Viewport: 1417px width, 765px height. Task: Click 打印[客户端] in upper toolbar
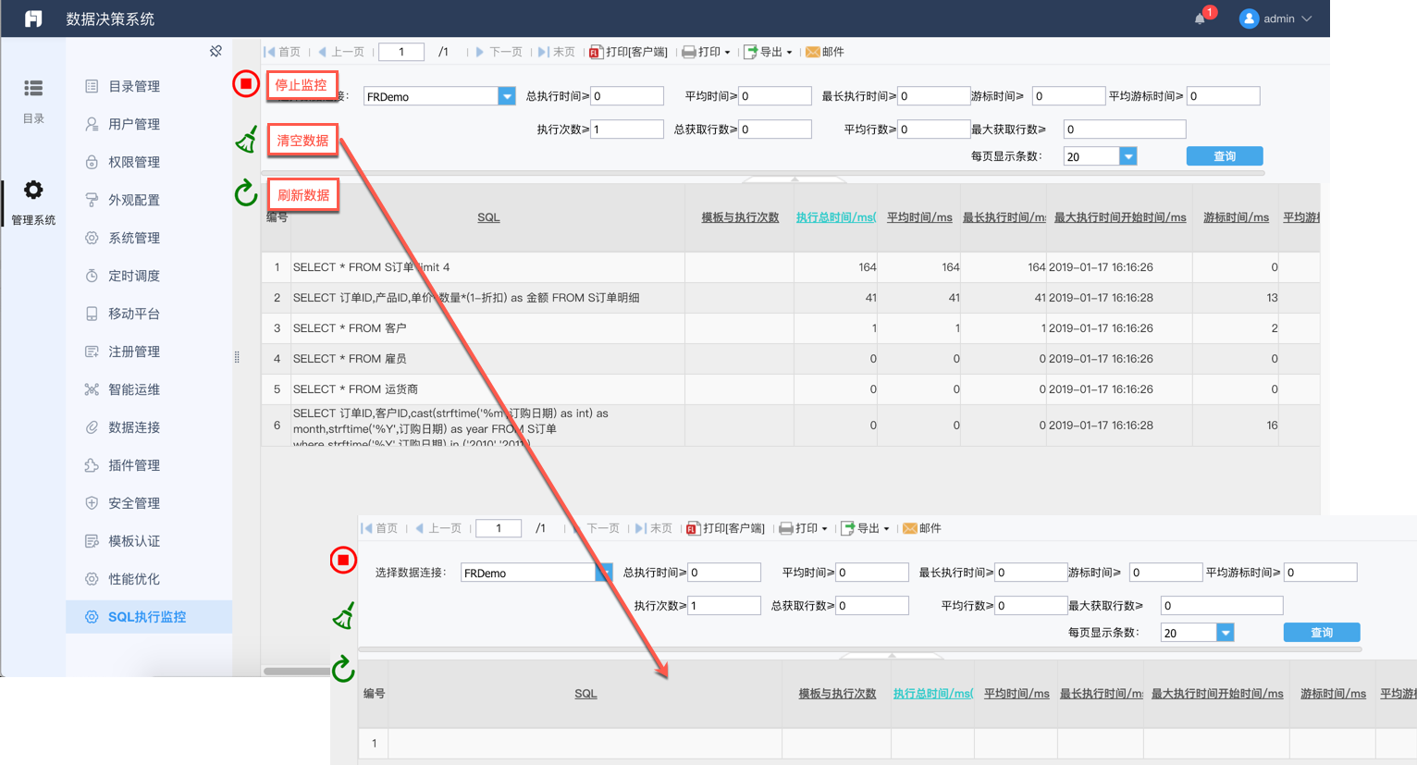[x=629, y=52]
